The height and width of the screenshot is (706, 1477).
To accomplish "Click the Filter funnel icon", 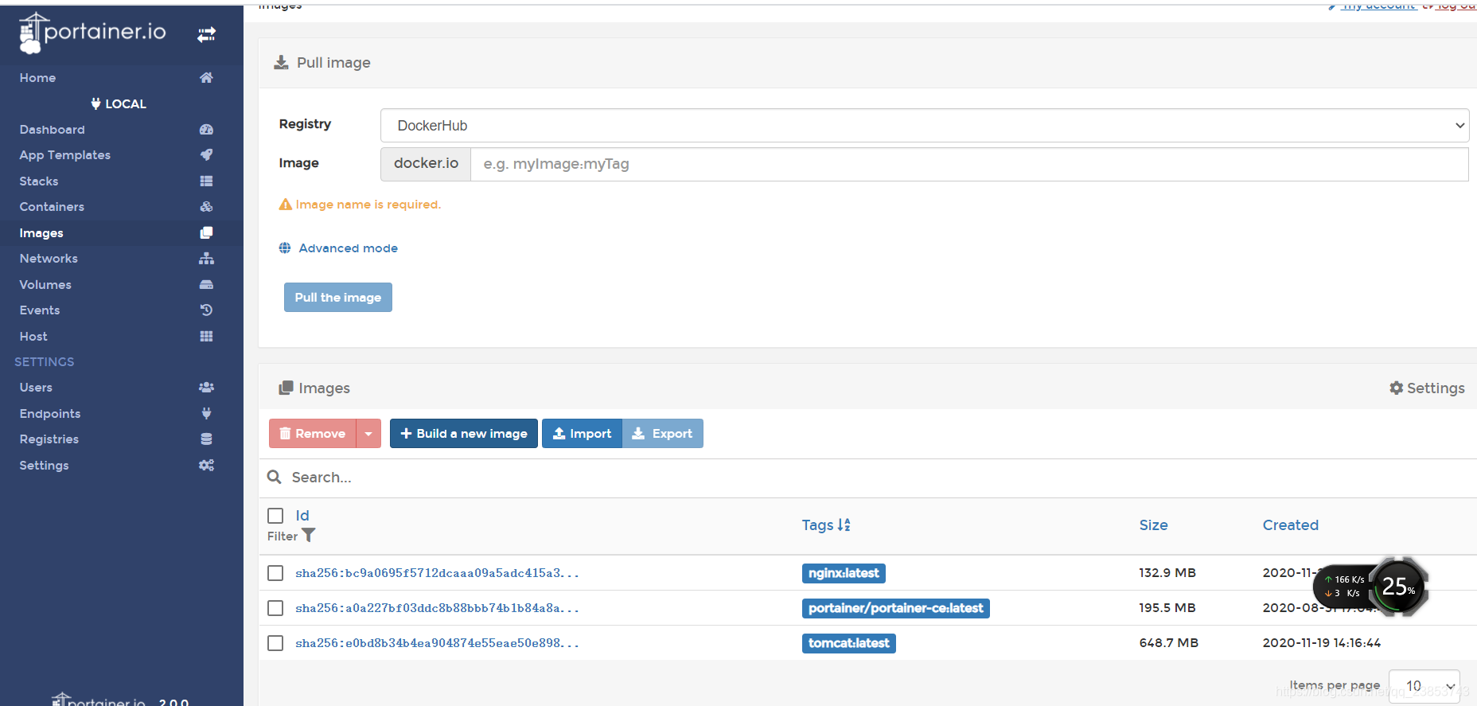I will click(309, 536).
